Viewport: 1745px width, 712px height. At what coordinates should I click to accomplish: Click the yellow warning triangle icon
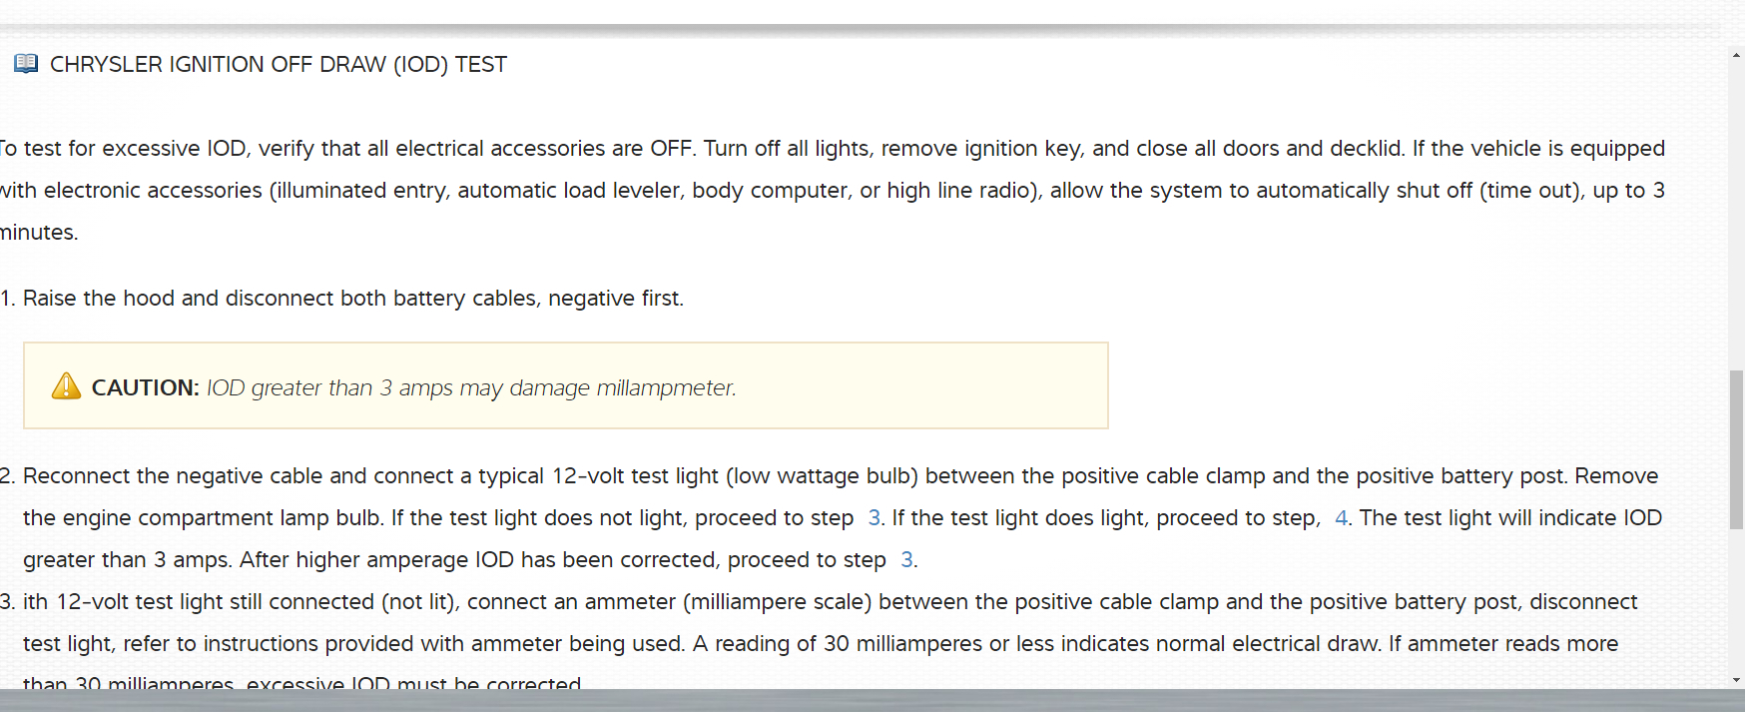click(x=66, y=386)
